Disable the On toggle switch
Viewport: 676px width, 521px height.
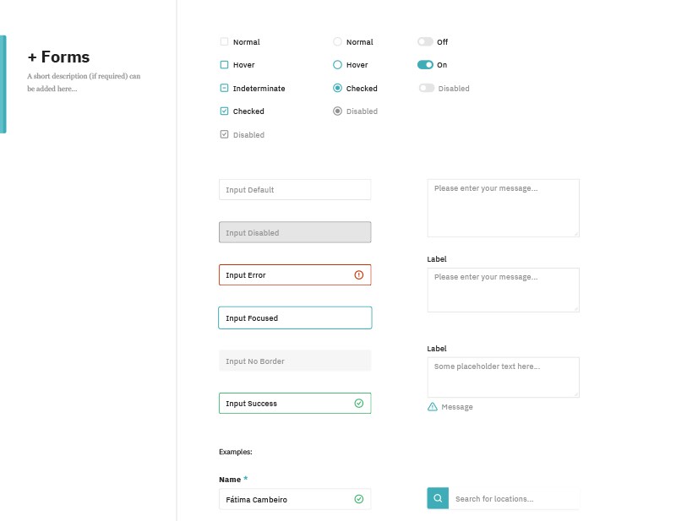coord(425,65)
